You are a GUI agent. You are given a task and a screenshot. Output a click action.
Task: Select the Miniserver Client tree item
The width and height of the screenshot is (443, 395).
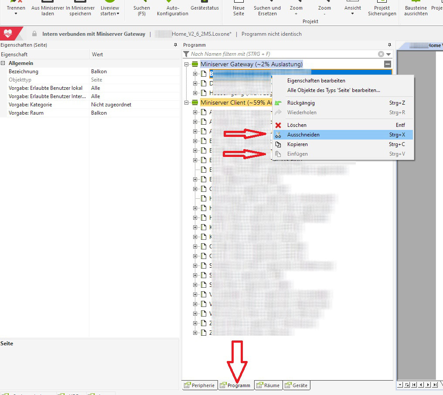(x=236, y=102)
